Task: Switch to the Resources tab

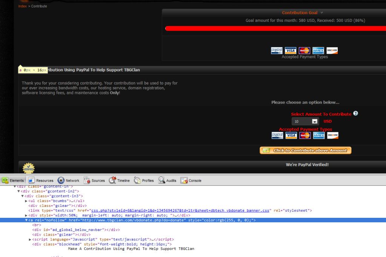Action: click(41, 181)
